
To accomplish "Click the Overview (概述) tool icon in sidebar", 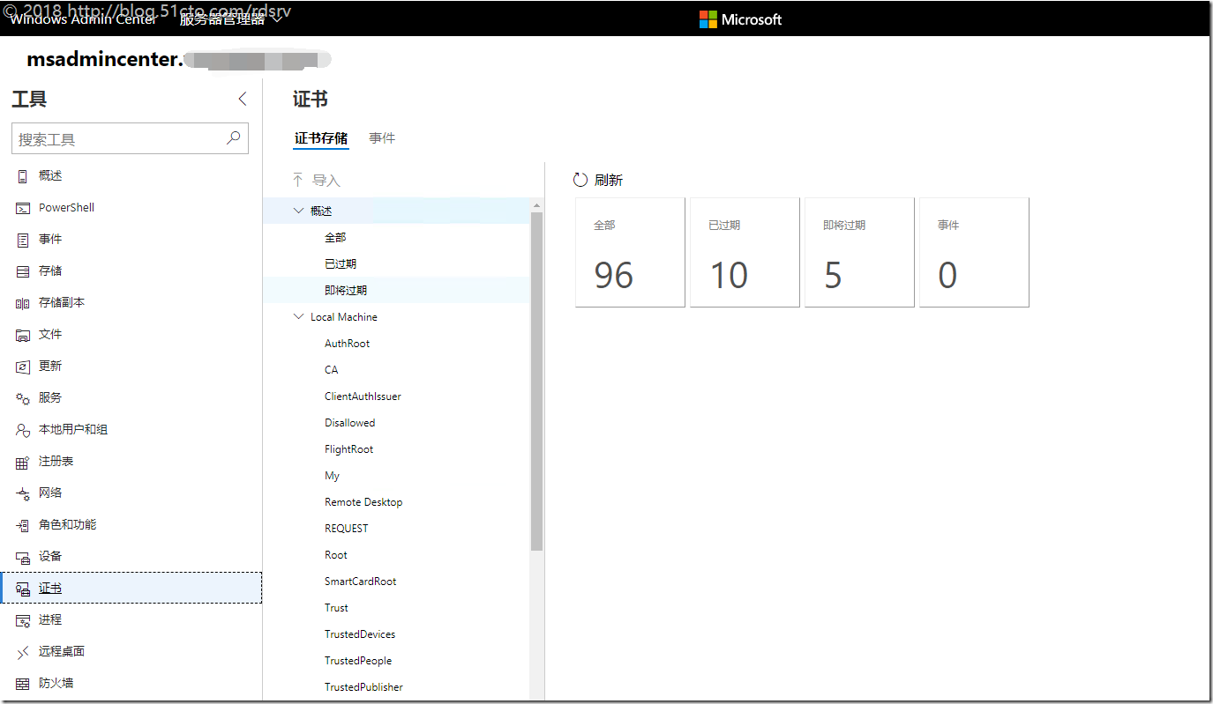I will tap(23, 176).
